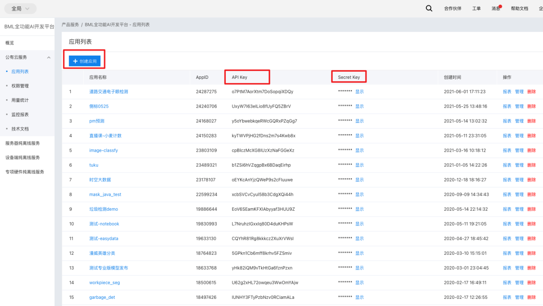543x306 pixels.
Task: Open 帮助文档 in top navigation
Action: [x=520, y=8]
